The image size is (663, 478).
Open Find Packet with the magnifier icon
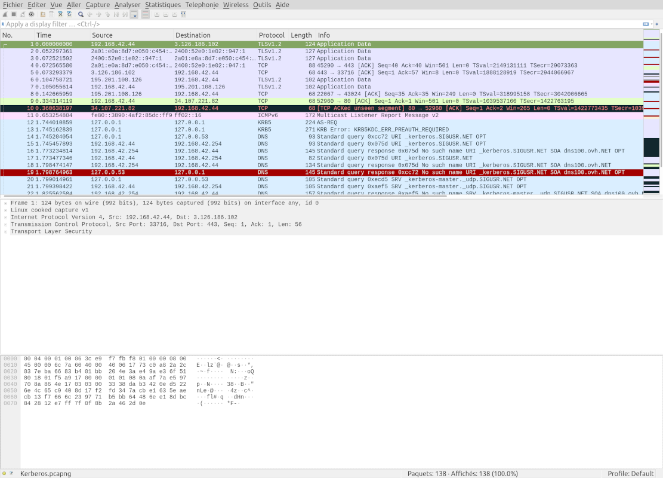click(x=81, y=14)
